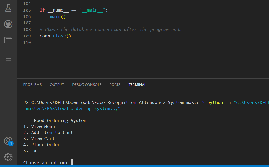Click '4. Place Order' in terminal output
The width and height of the screenshot is (269, 167).
coord(42,144)
